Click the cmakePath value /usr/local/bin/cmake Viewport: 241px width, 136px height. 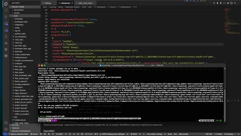79,23
